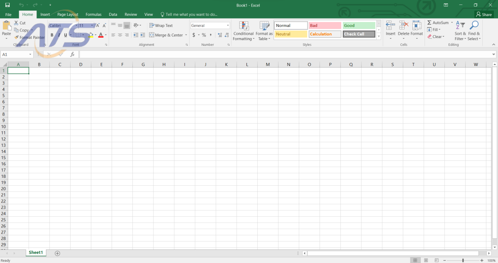Viewport: 498px width, 263px height.
Task: Switch to the Insert ribbon tab
Action: point(45,14)
